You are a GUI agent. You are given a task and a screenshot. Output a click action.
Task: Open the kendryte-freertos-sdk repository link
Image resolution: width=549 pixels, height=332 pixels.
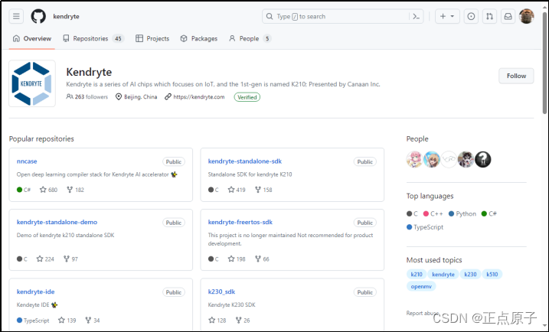(x=240, y=222)
